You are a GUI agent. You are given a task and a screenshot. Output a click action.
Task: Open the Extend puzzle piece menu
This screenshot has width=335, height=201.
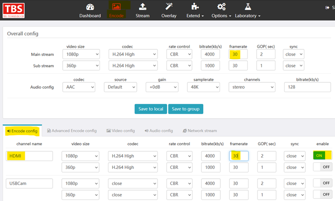coord(195,7)
